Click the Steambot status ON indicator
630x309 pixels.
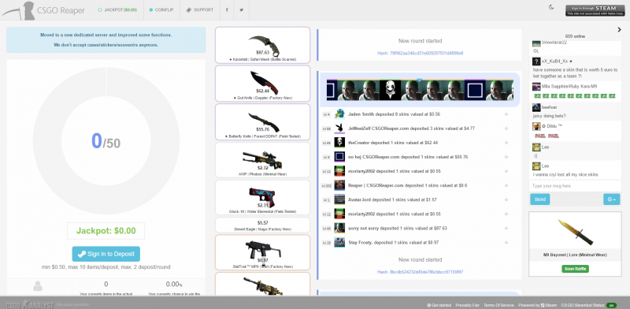point(612,305)
